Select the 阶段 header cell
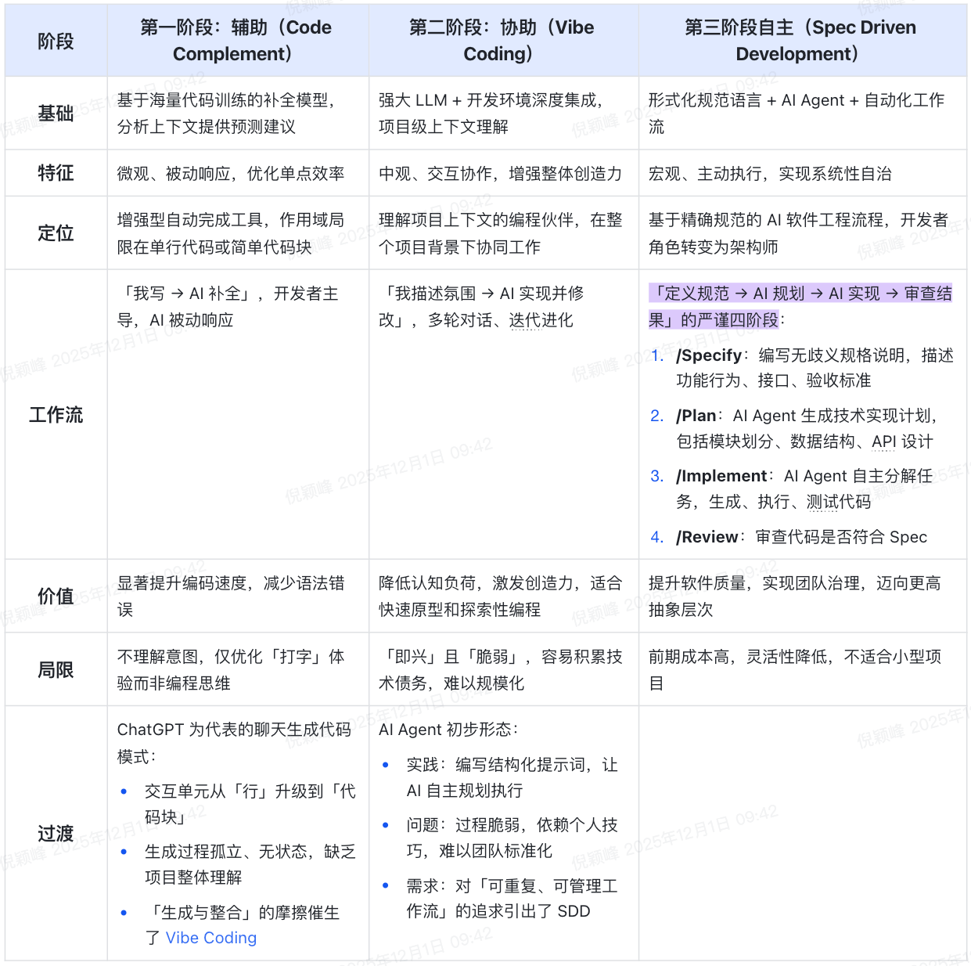The height and width of the screenshot is (966, 971). [56, 41]
